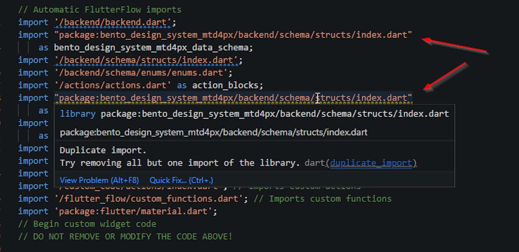This screenshot has height=252, width=519.
Task: Click the "Try removing all but one import" hint
Action: click(180, 163)
